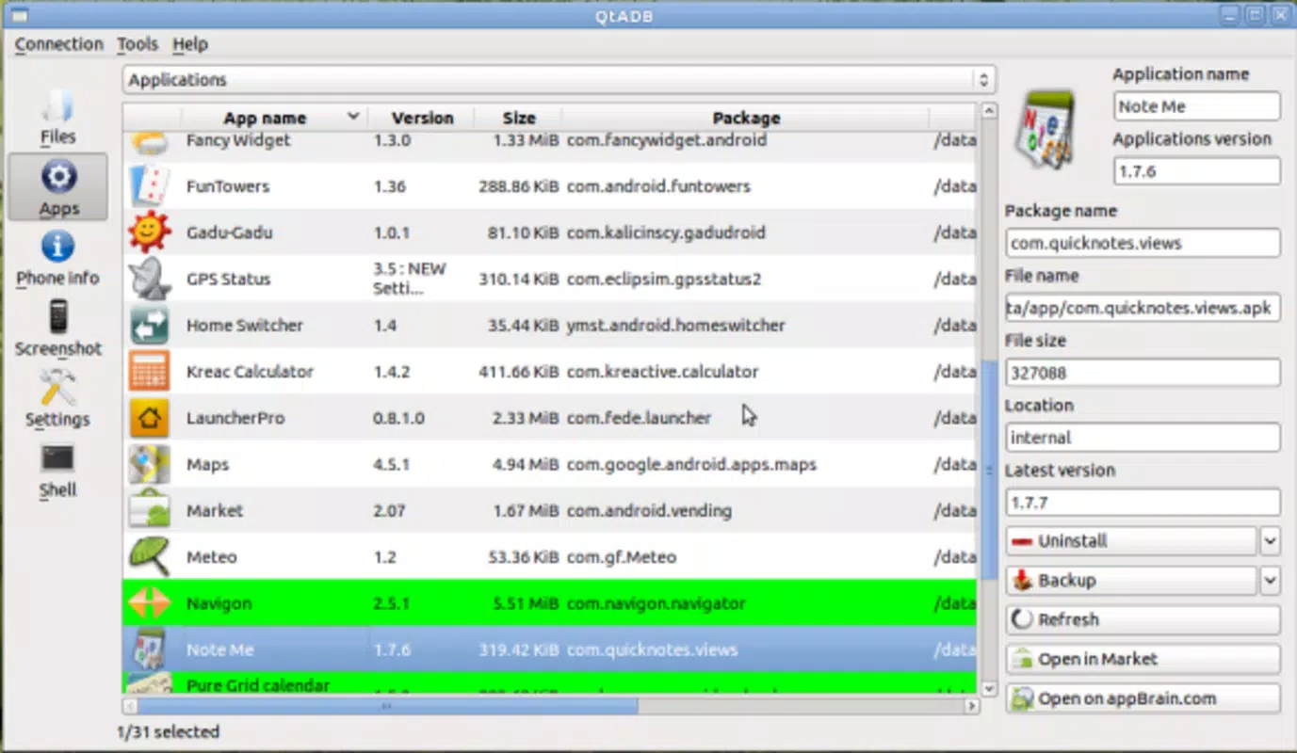
Task: Expand the Backup options arrow
Action: click(1270, 580)
